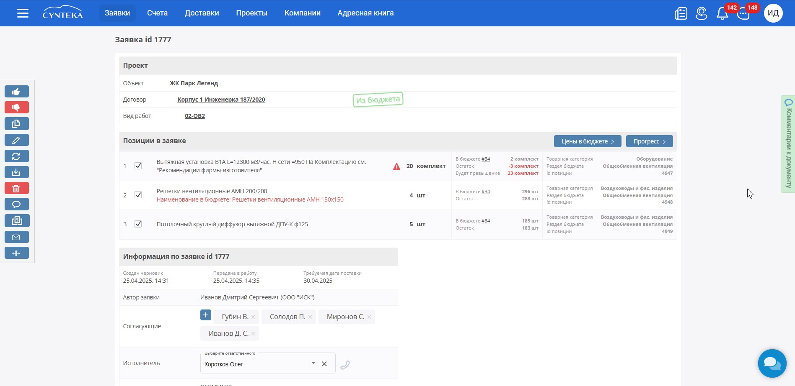Image resolution: width=795 pixels, height=386 pixels.
Task: Uncheck position 1 exhaust unit checkbox
Action: [x=138, y=166]
